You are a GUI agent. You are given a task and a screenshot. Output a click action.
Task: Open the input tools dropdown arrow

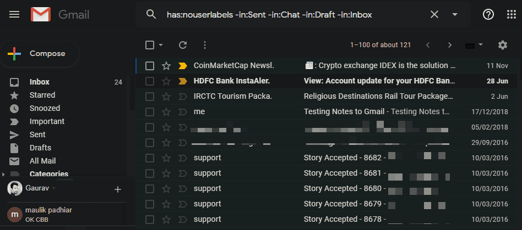tap(481, 44)
